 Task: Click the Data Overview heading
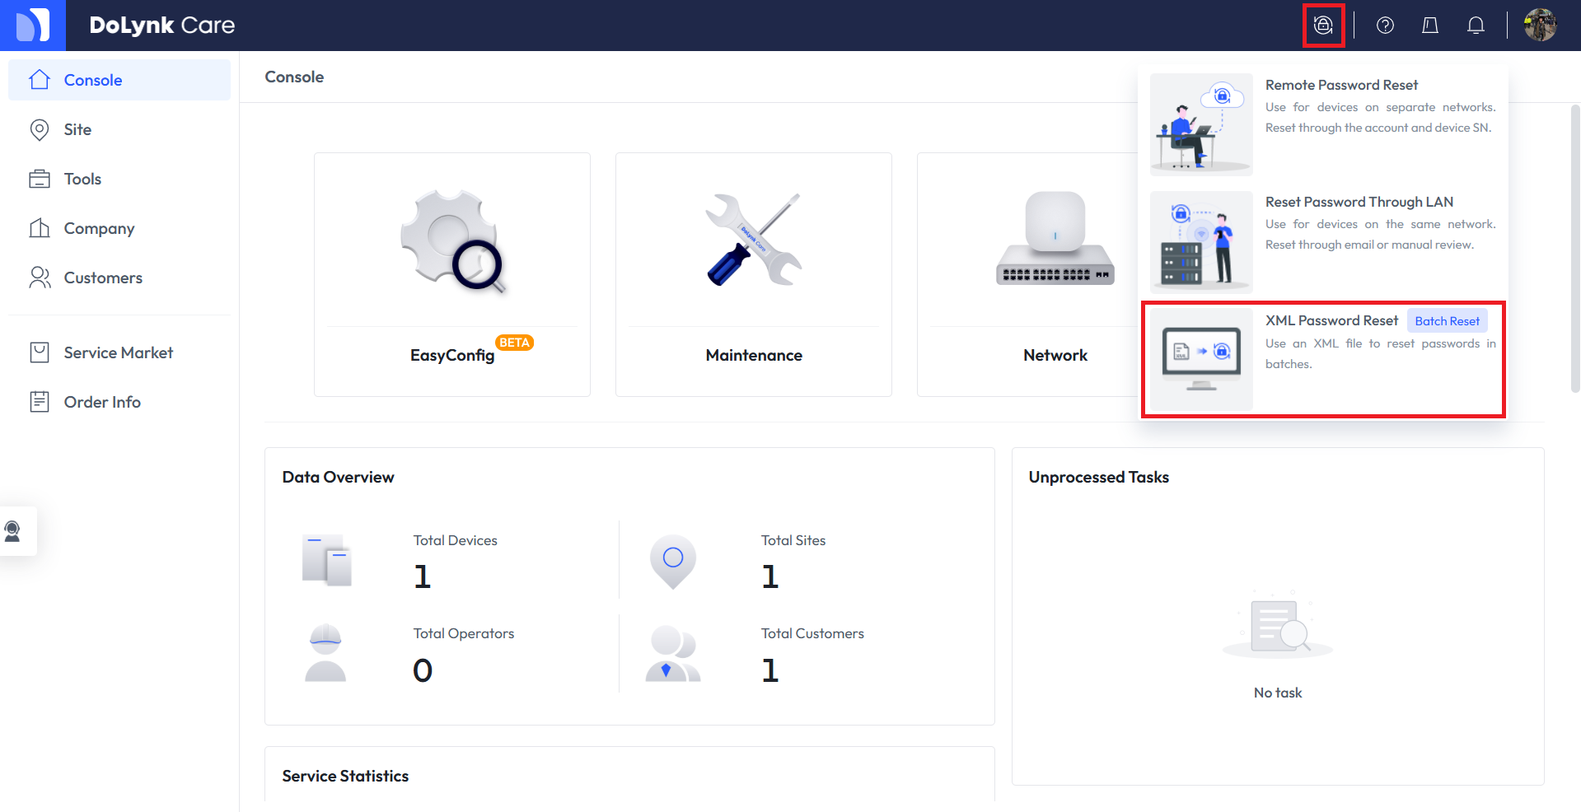(338, 477)
